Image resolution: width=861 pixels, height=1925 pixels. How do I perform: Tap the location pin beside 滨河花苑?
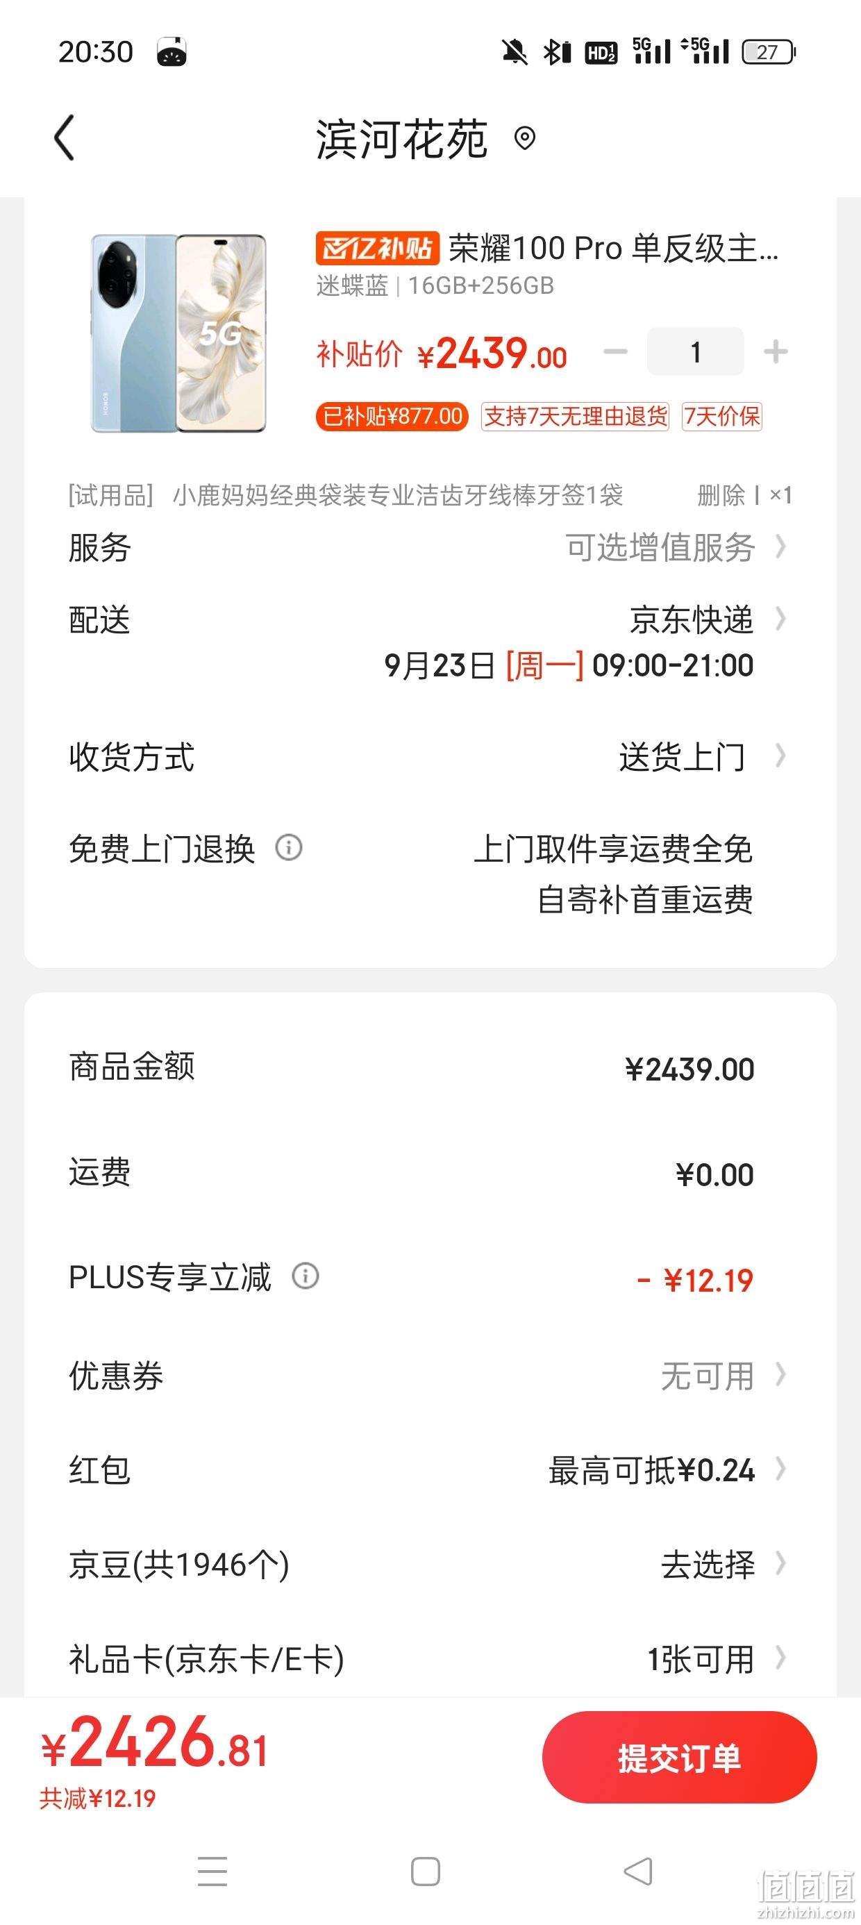(x=525, y=138)
